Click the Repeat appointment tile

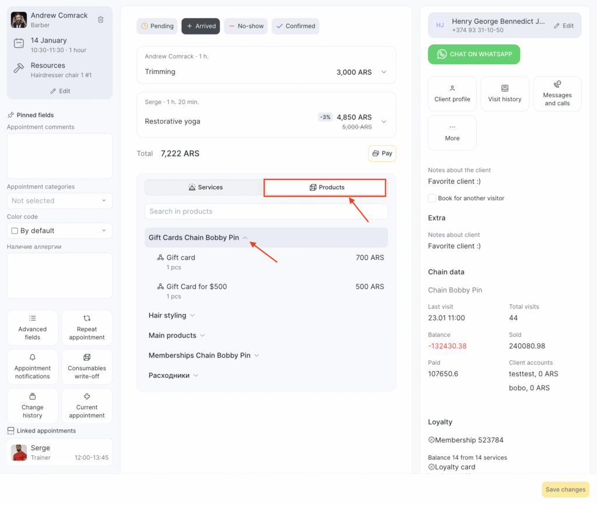click(x=87, y=328)
